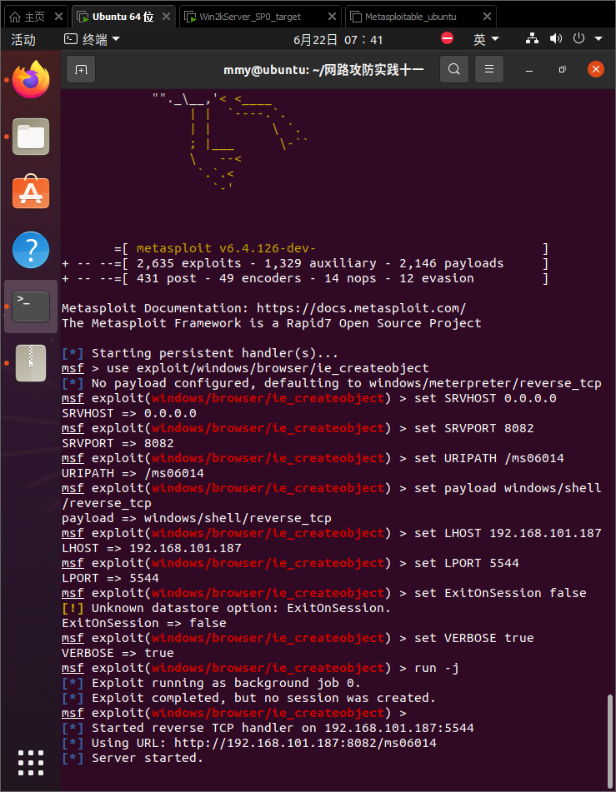
Task: Click 'LHOST => 192.168.101.187' line
Action: pyautogui.click(x=151, y=548)
